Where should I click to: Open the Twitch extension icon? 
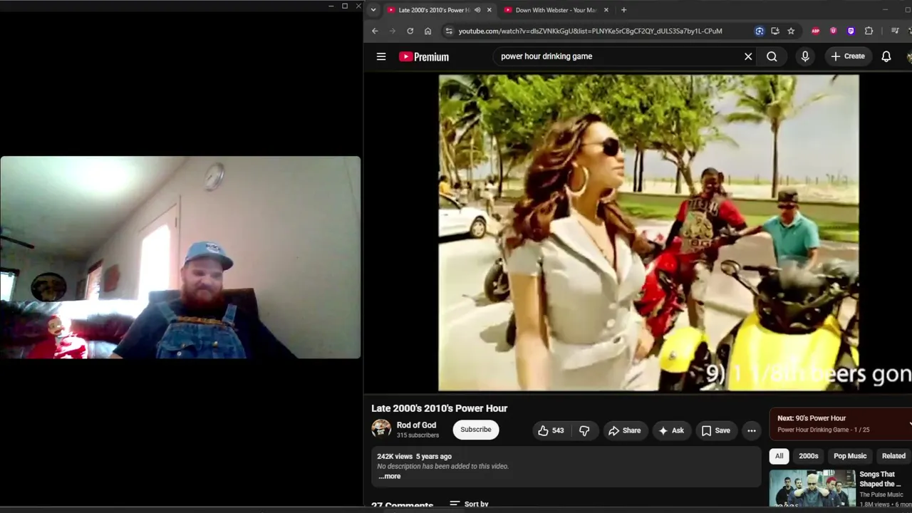click(x=851, y=31)
